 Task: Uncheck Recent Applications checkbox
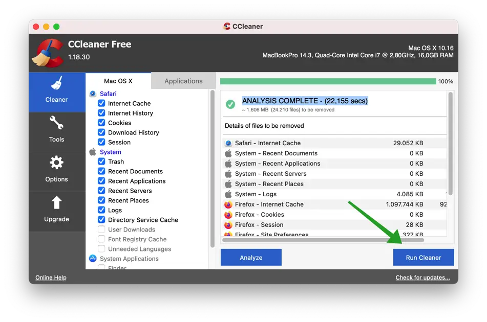click(101, 181)
